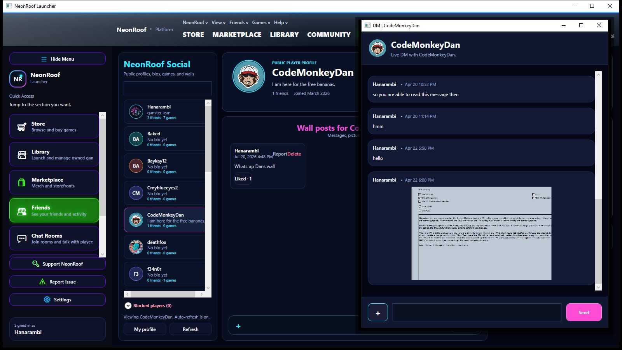Click the DM conversation scrollbar down arrow
The height and width of the screenshot is (350, 622).
click(599, 287)
